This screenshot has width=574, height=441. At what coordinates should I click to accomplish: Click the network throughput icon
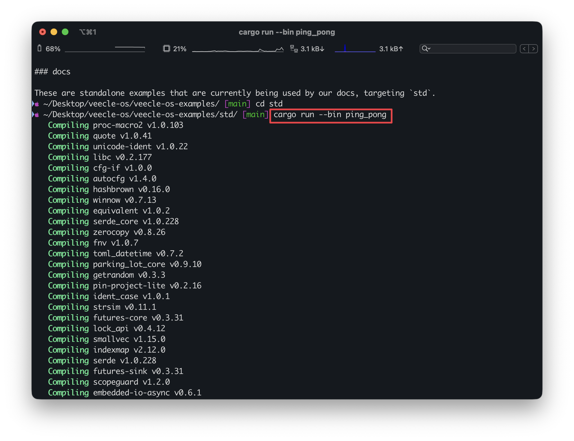coord(294,49)
